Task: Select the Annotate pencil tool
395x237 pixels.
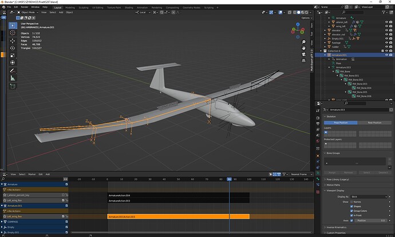Action: click(13, 71)
